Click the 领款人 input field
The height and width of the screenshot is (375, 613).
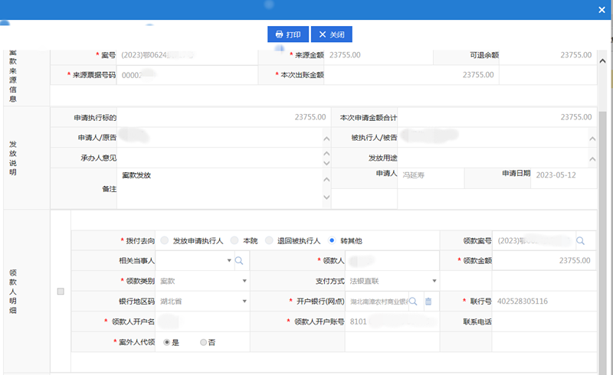[392, 260]
